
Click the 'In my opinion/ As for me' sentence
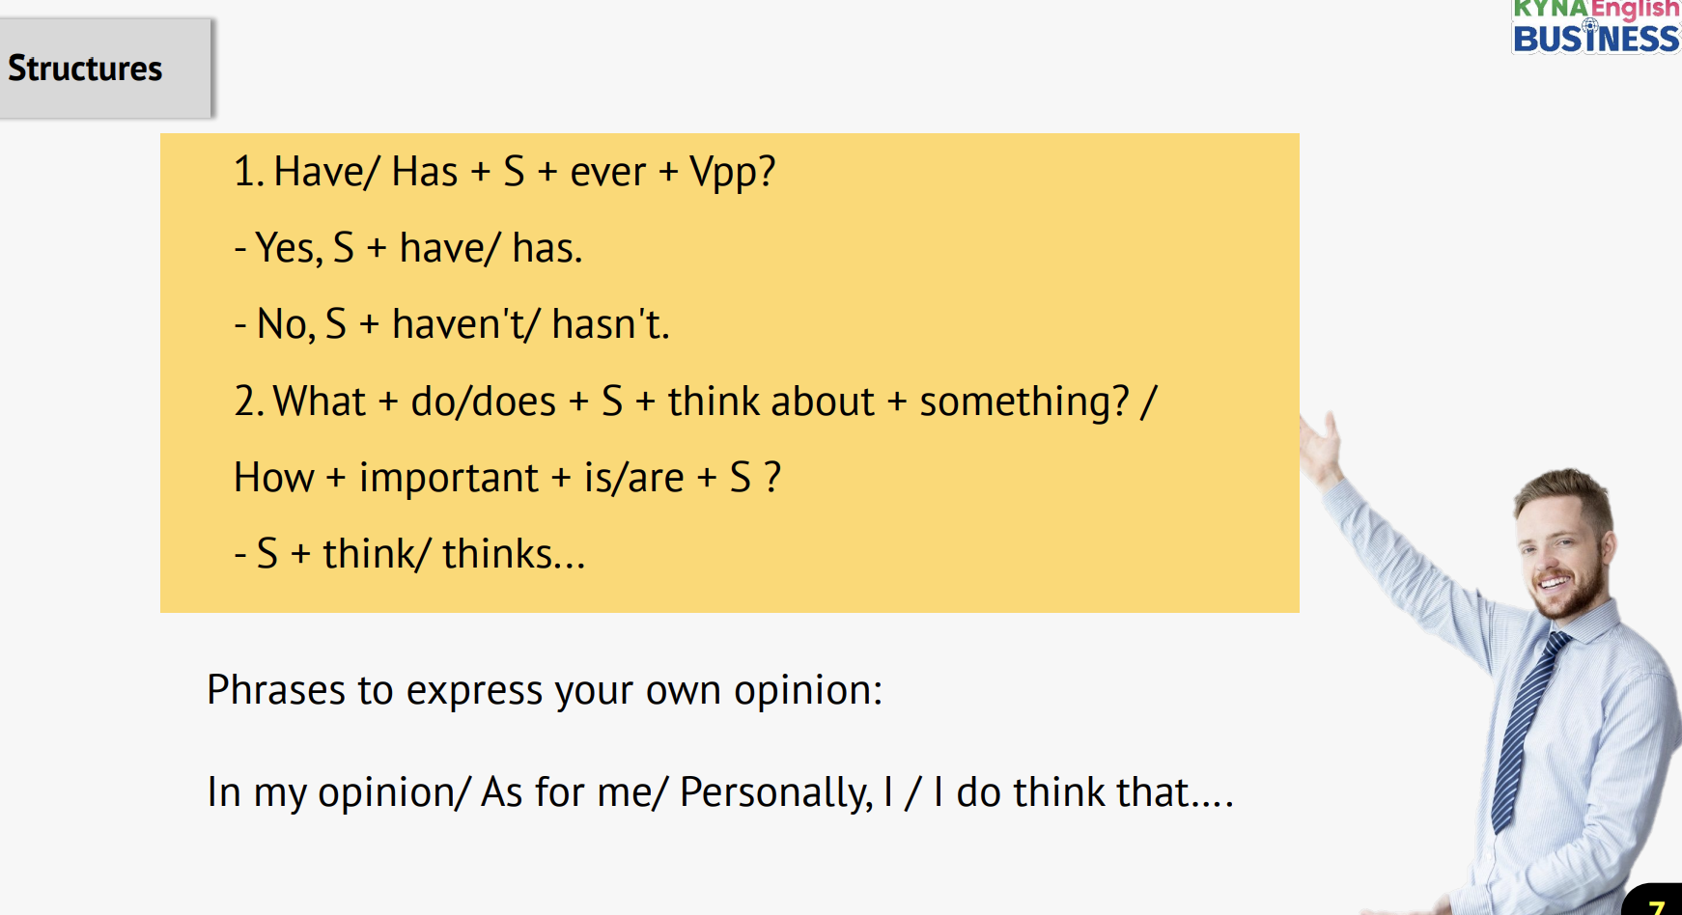[719, 792]
